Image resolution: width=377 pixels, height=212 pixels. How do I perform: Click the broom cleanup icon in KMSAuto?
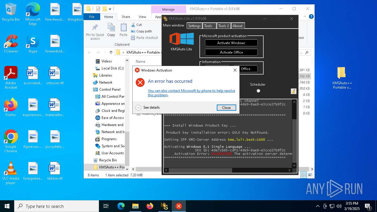293,91
